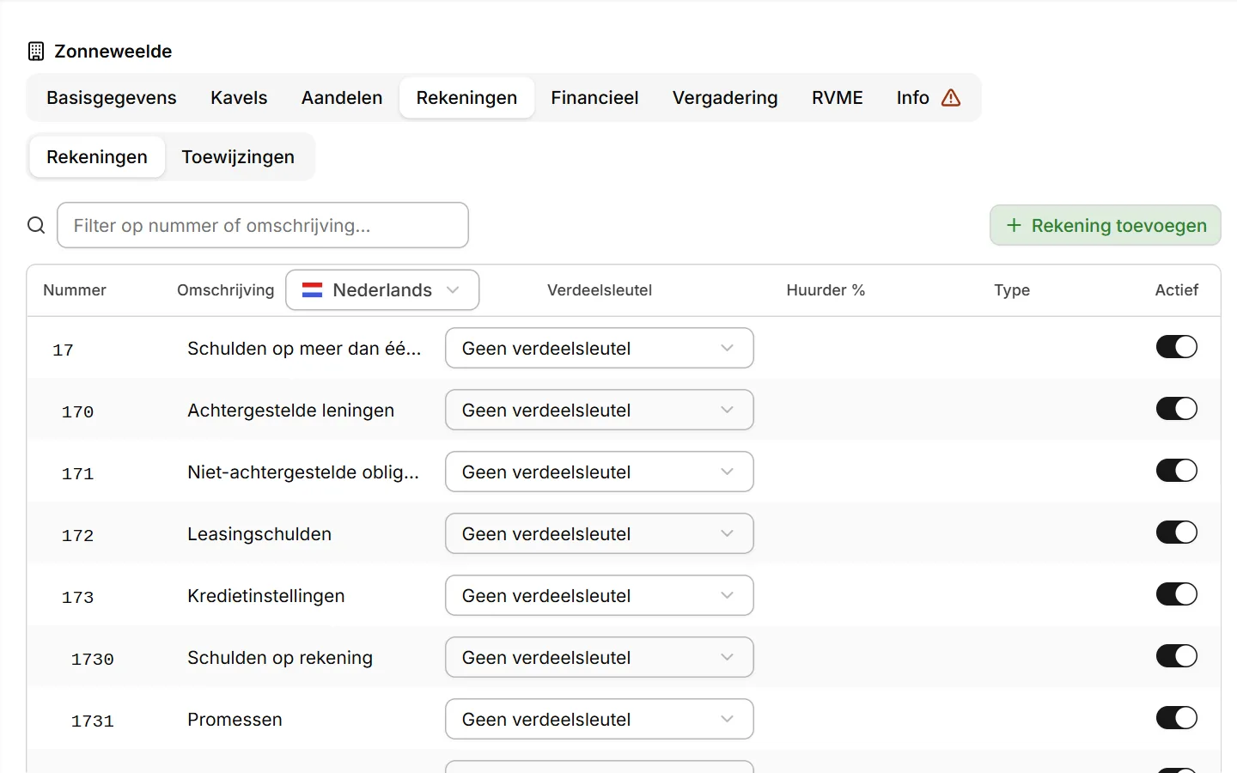Click the Zonneweelde title text
Image resolution: width=1237 pixels, height=773 pixels.
pos(113,52)
